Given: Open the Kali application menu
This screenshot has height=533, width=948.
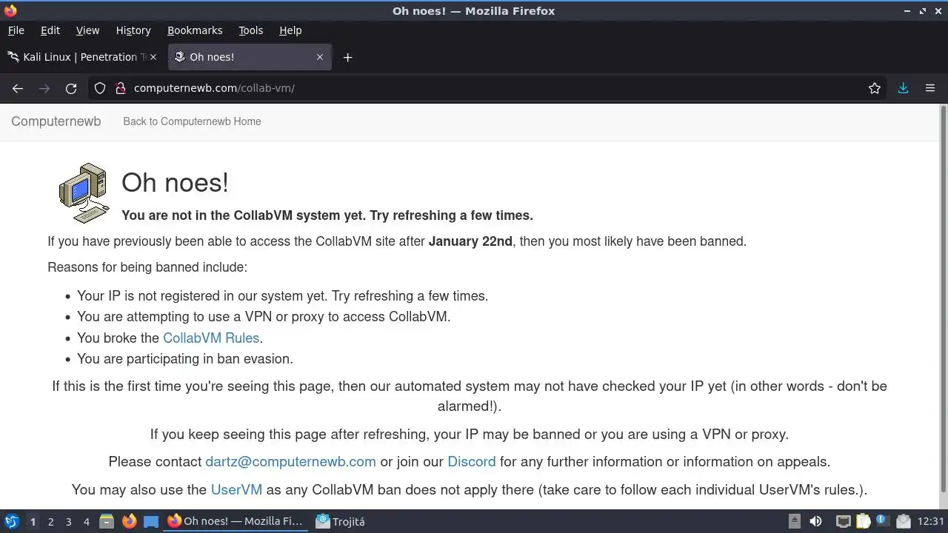Looking at the screenshot, I should [11, 521].
